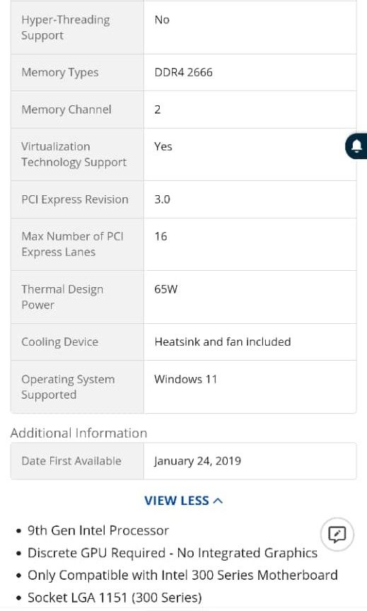Click the Memory Channel row label
This screenshot has height=611, width=367.
66,110
